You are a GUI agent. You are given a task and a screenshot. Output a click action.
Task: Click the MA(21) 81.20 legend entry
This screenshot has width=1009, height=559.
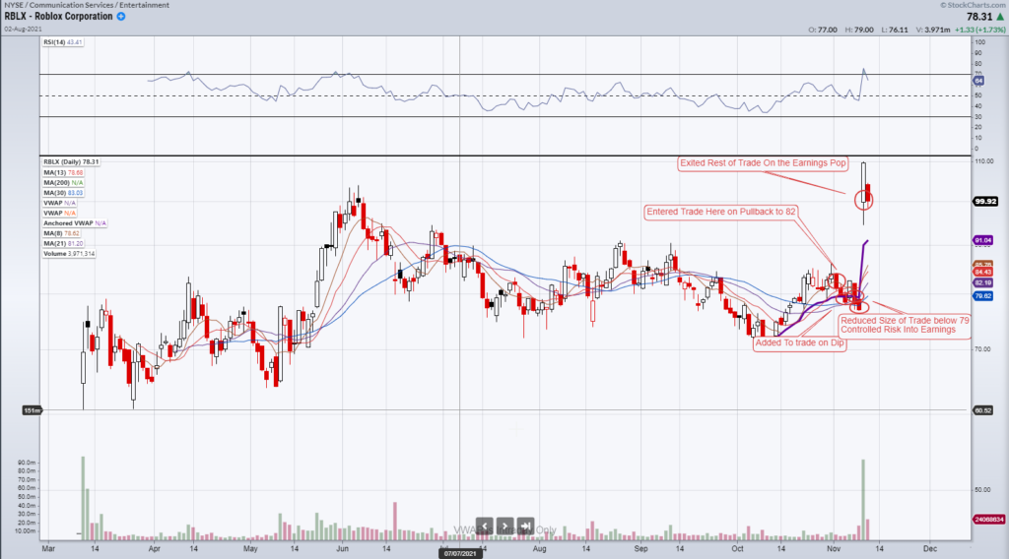(x=63, y=243)
